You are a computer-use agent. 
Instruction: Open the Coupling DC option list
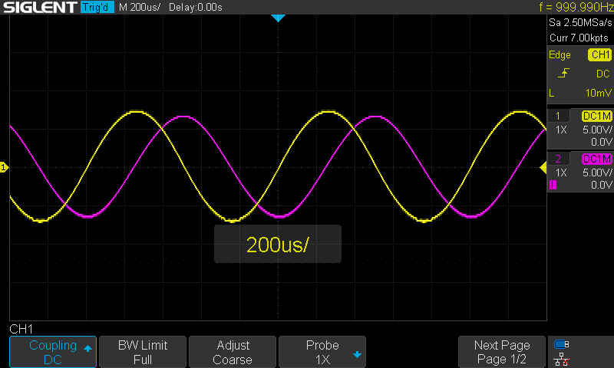(x=53, y=352)
